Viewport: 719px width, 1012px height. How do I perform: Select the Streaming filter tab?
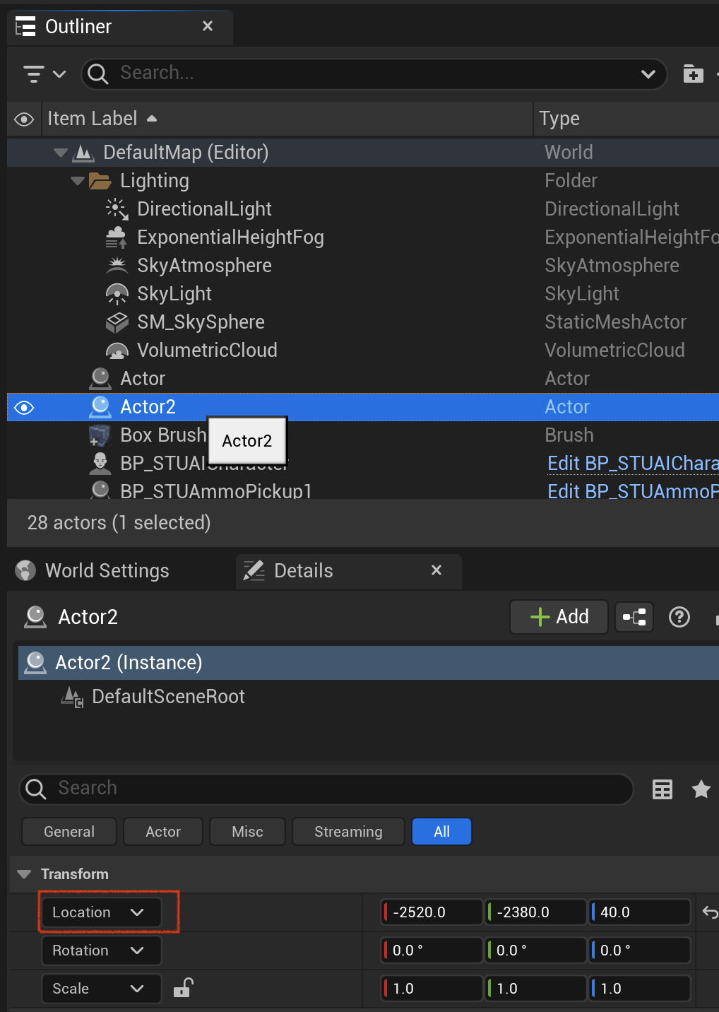click(x=348, y=832)
